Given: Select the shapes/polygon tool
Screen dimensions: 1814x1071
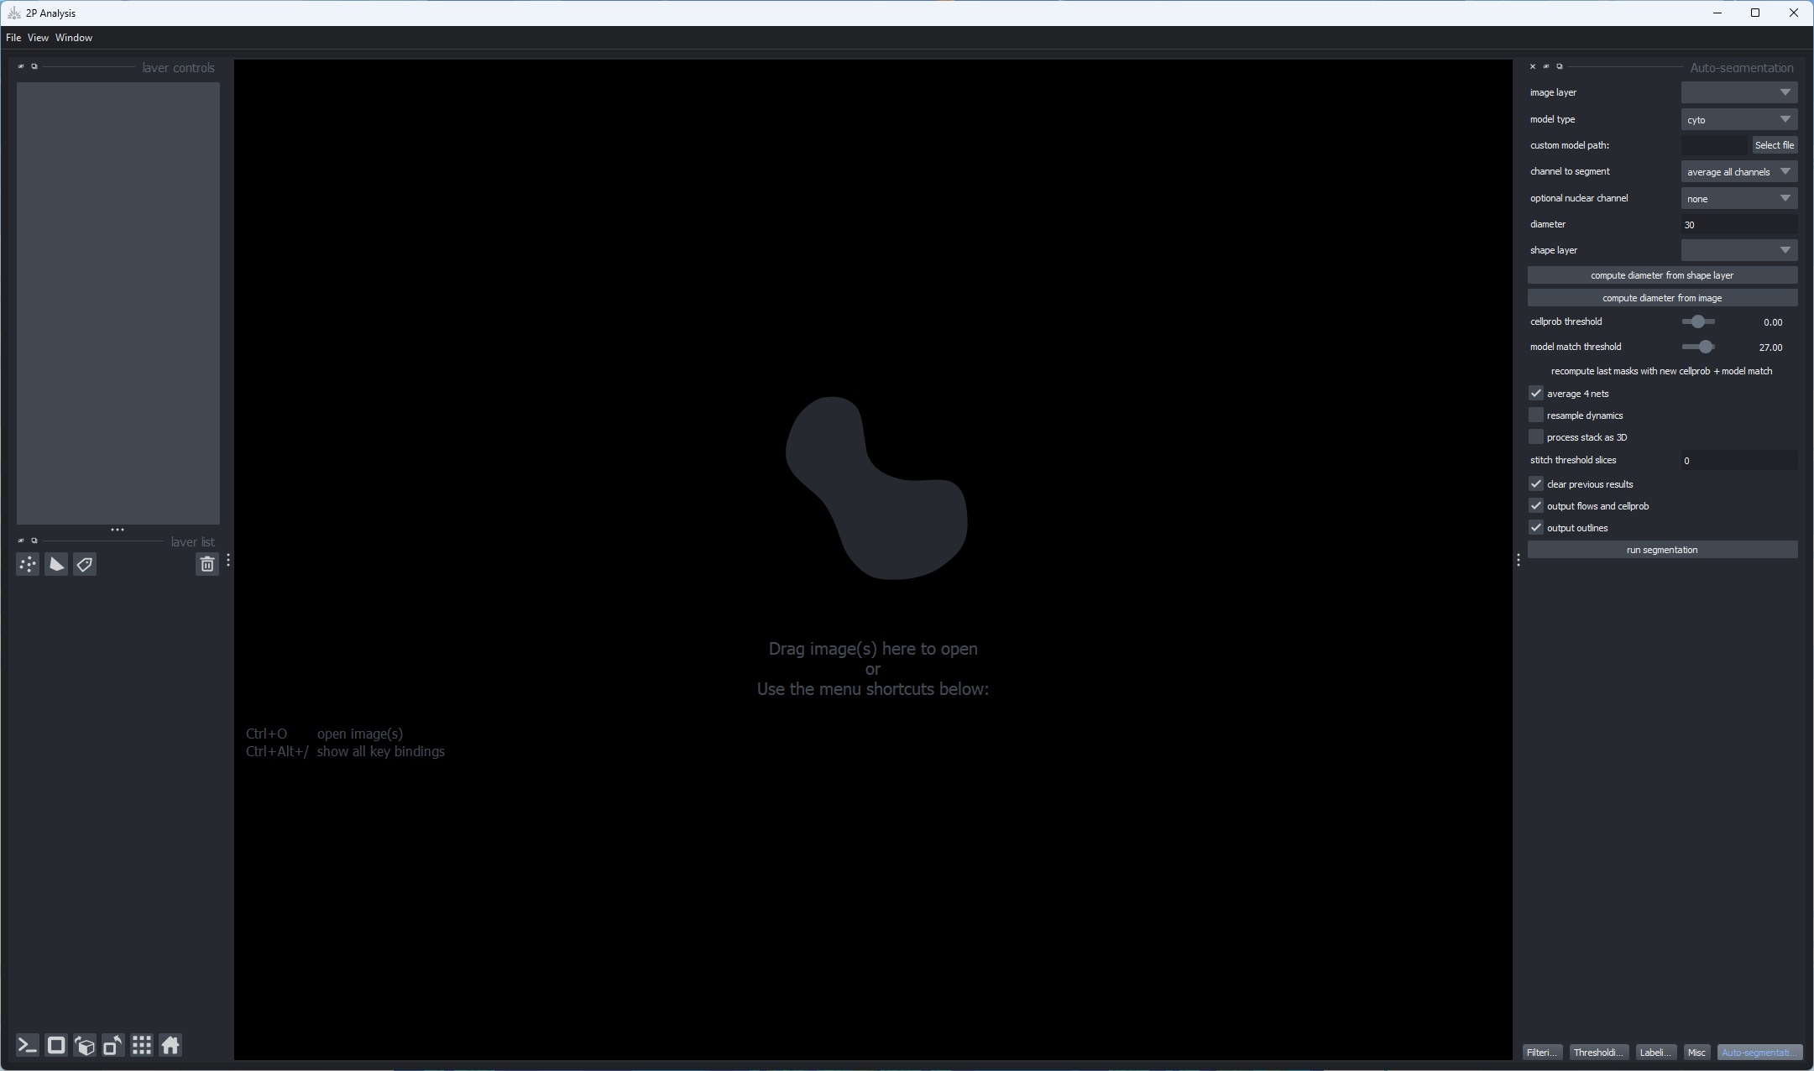Looking at the screenshot, I should (x=56, y=562).
